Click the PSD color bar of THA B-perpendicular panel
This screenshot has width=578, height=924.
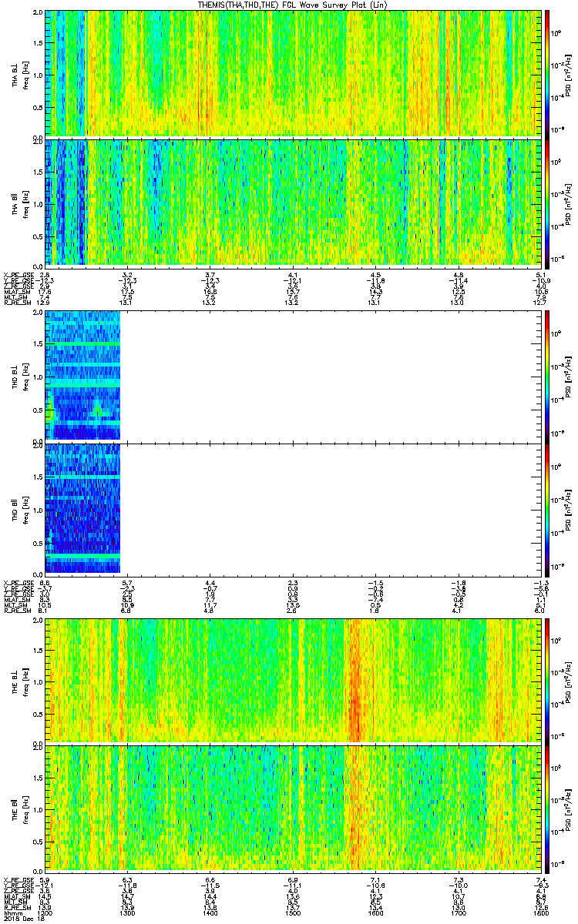(547, 74)
